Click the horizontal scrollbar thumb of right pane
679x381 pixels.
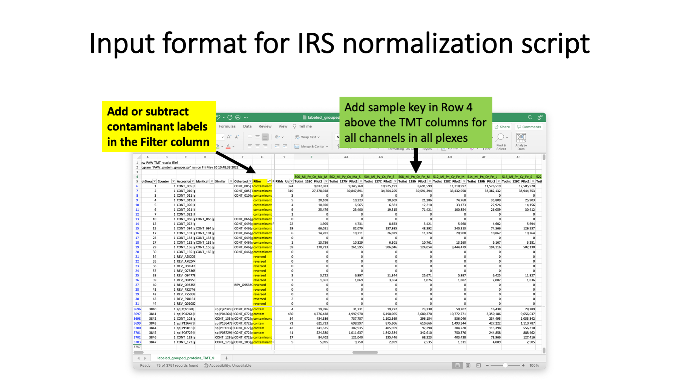point(365,352)
